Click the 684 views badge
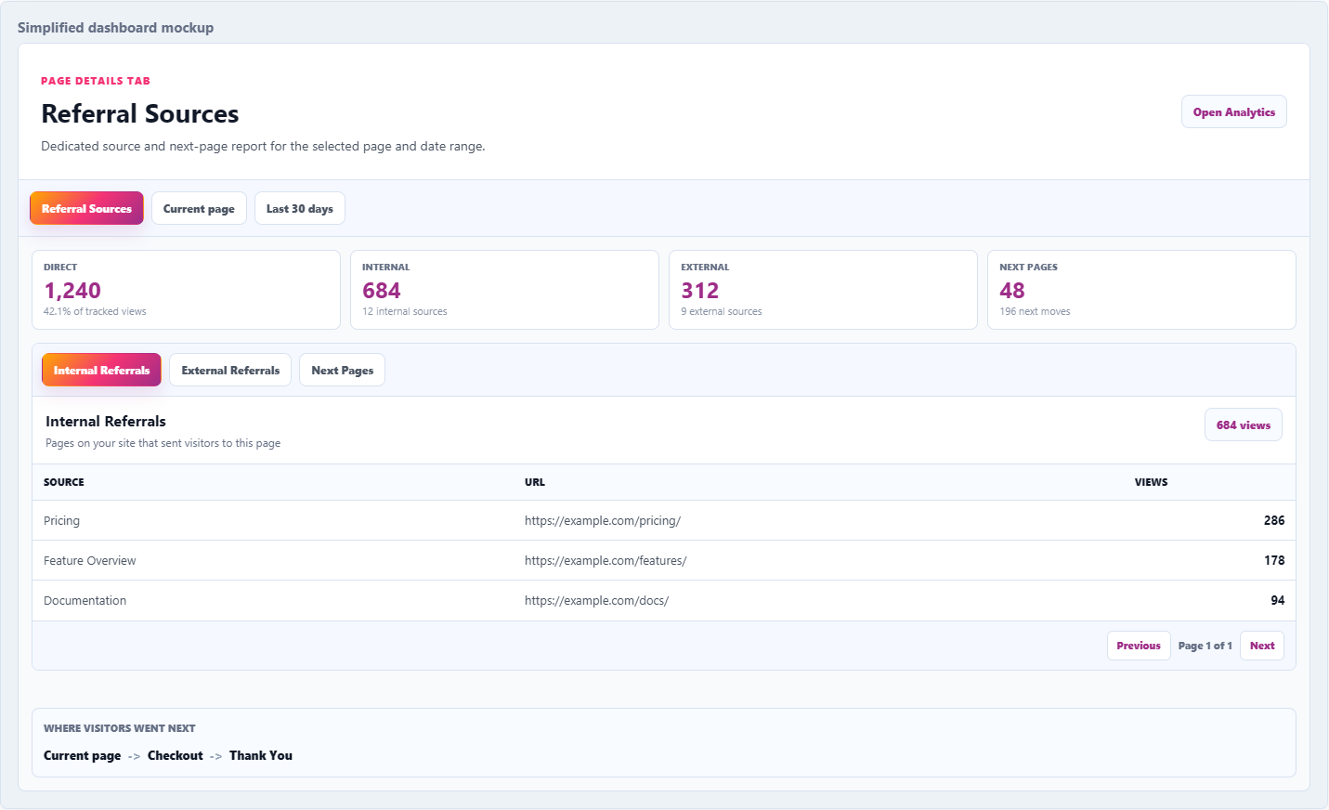1329x810 pixels. coord(1243,425)
